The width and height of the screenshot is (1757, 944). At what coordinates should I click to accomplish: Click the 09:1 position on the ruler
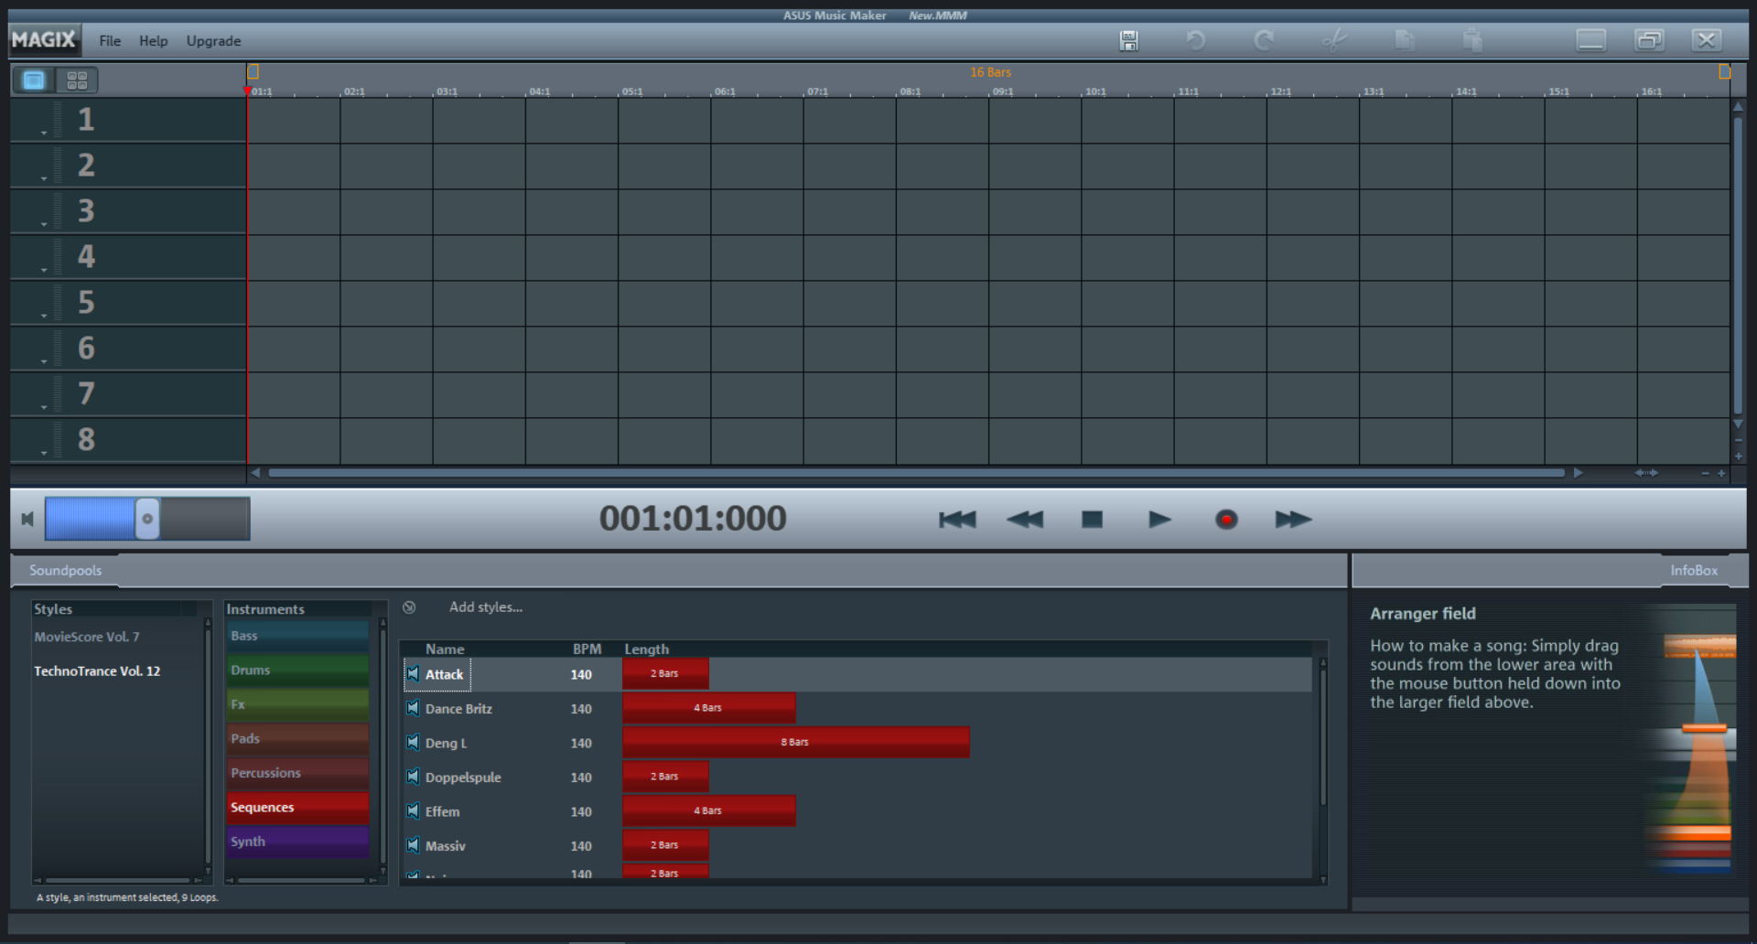(1003, 91)
